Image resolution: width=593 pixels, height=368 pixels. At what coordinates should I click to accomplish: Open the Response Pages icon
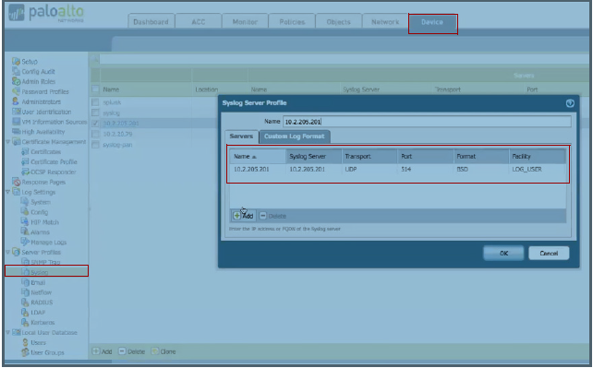[16, 182]
